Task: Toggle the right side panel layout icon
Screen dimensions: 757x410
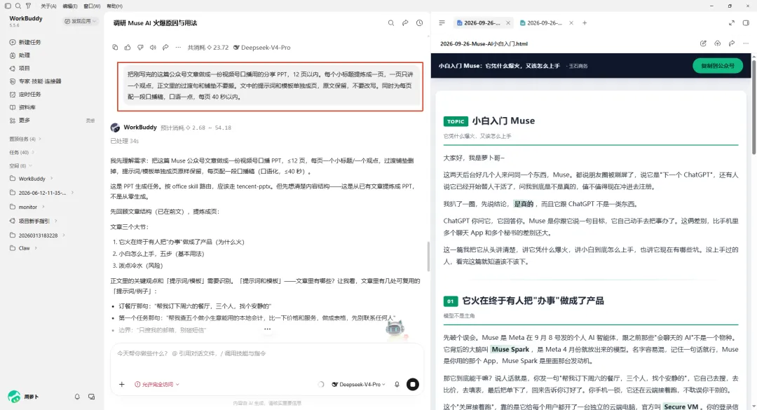Action: point(746,22)
